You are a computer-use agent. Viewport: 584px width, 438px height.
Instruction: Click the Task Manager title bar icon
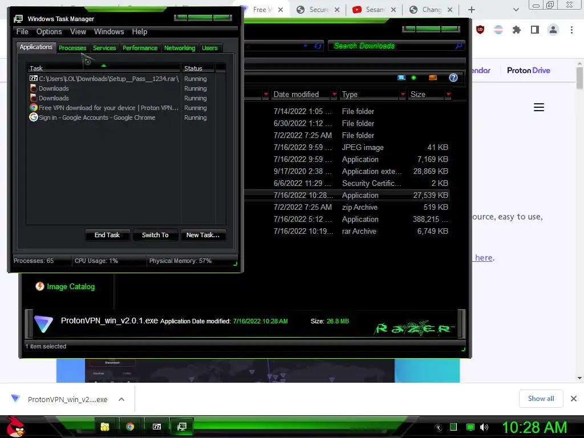pos(18,19)
